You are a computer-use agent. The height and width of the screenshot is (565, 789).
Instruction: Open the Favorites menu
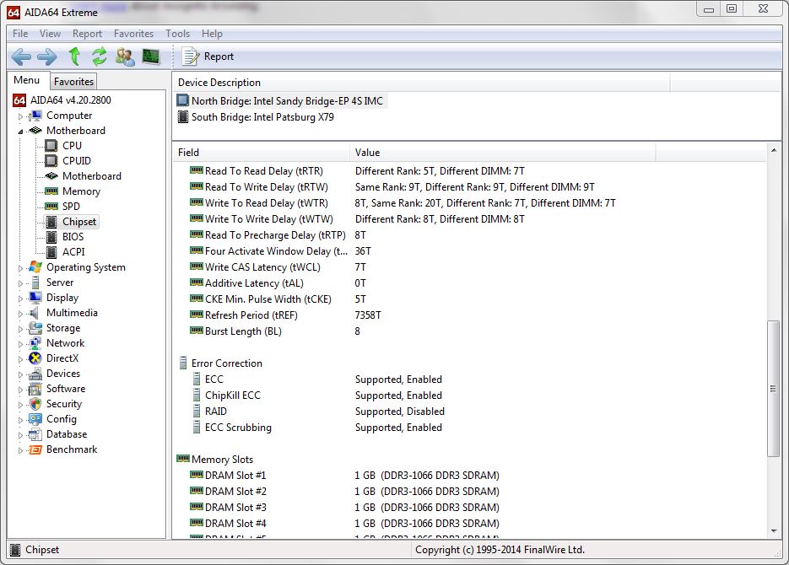tap(133, 33)
